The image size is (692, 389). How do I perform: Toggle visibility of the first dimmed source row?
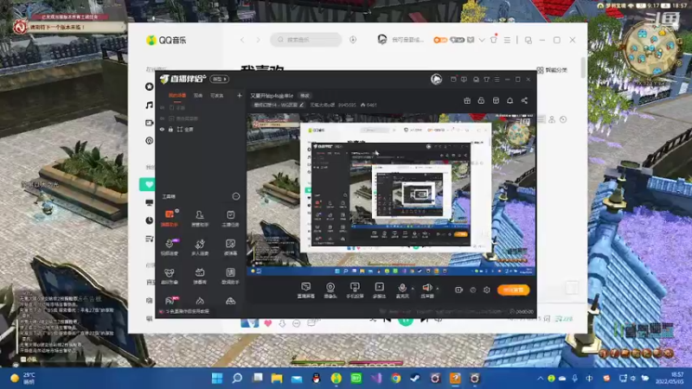[x=162, y=107]
